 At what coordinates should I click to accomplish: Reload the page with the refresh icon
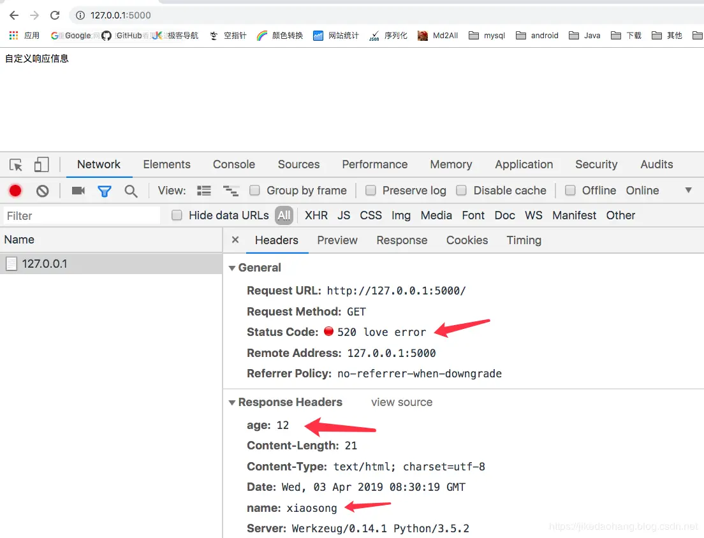point(55,15)
